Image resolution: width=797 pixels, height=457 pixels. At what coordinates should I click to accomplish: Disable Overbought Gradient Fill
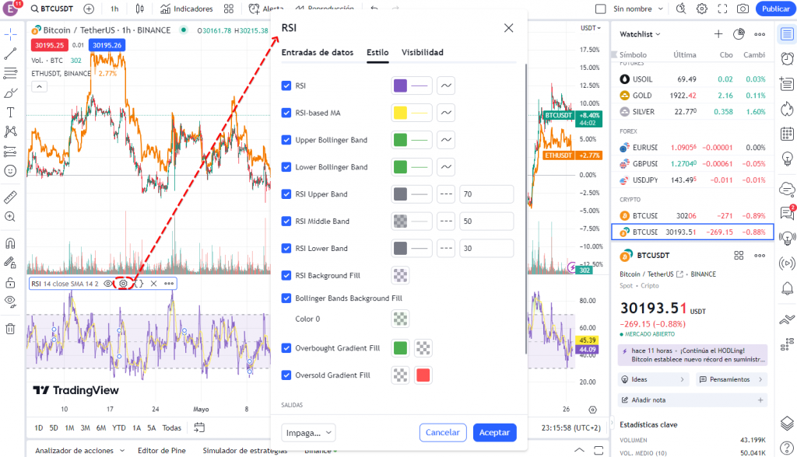click(287, 347)
